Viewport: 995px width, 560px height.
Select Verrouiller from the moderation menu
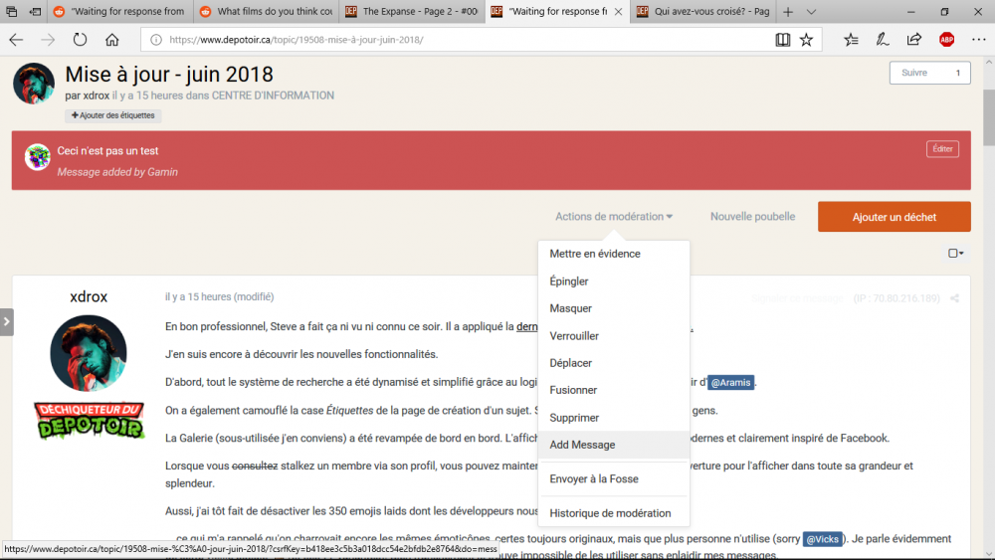pyautogui.click(x=574, y=336)
